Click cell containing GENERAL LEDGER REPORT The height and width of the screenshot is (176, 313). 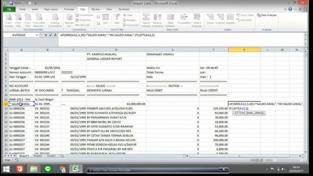click(x=116, y=59)
